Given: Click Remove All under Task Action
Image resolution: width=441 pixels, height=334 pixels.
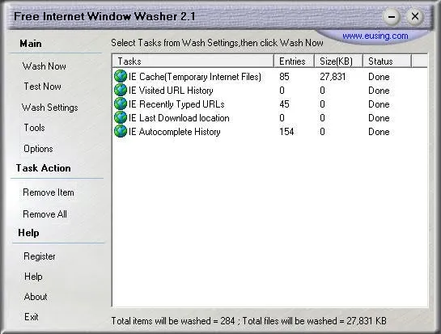Looking at the screenshot, I should 45,214.
